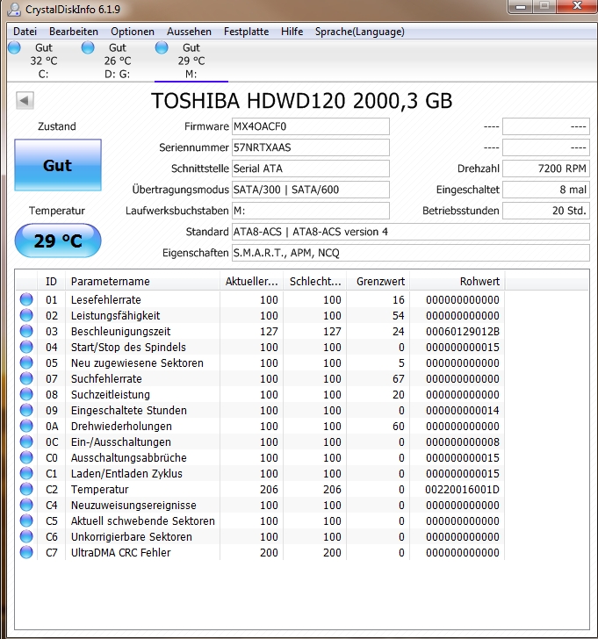The height and width of the screenshot is (639, 598).
Task: Click the blue Gut health status button
Action: [x=58, y=165]
